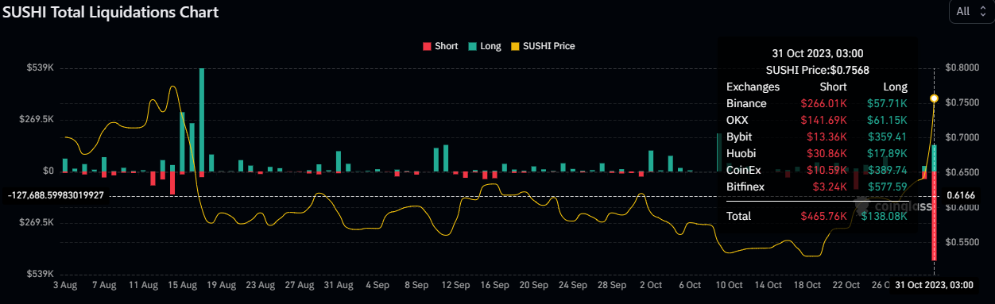Click the OKX row in tooltip
Screen dimensions: 995x304
(x=817, y=120)
